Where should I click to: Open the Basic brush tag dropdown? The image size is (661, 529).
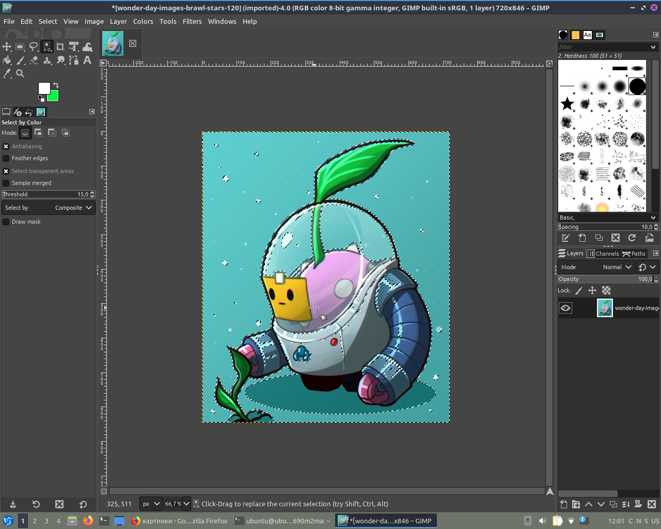[x=653, y=217]
